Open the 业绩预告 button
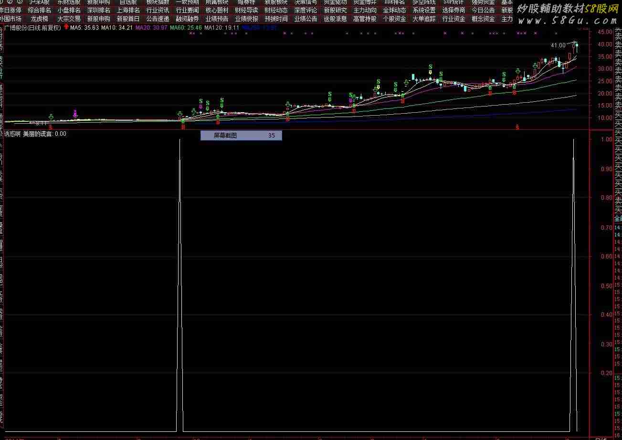Viewport: 622px width, 440px height. pyautogui.click(x=217, y=19)
